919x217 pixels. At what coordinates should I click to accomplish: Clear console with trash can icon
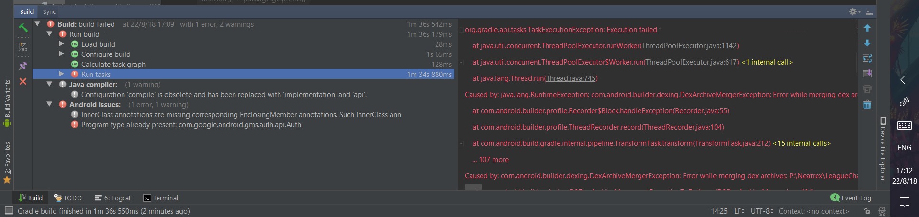(x=867, y=104)
